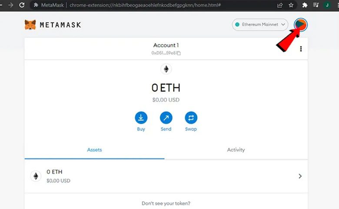Click the Send arrow icon button
Image resolution: width=339 pixels, height=209 pixels.
tap(166, 118)
